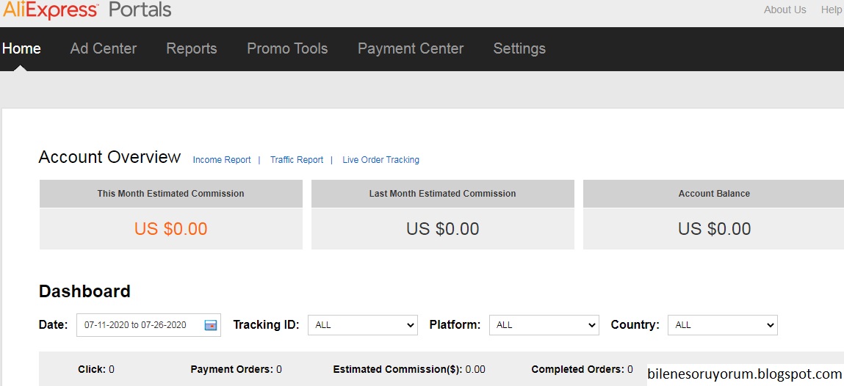
Task: Open the Income Report link
Action: pos(222,160)
